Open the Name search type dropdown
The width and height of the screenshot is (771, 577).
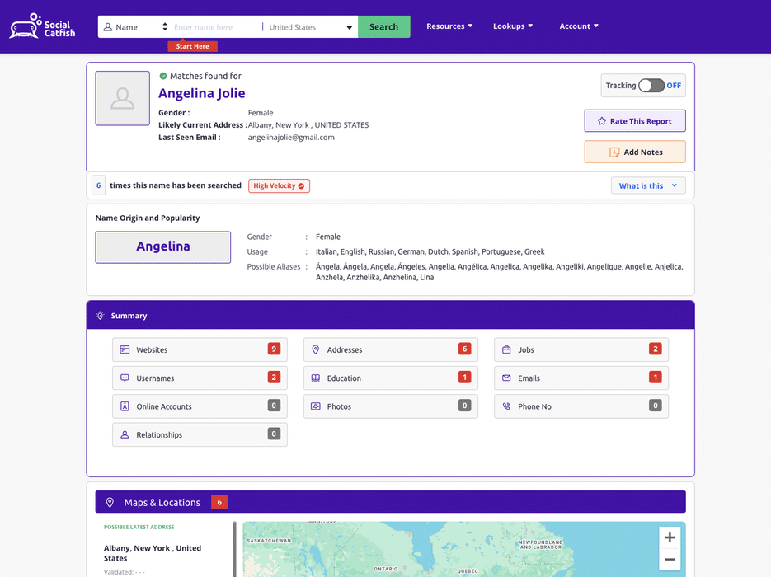click(x=136, y=27)
